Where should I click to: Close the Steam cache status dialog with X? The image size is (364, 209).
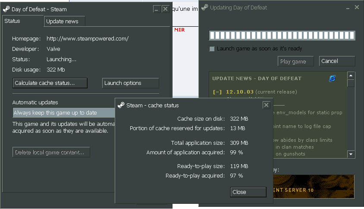click(x=266, y=105)
